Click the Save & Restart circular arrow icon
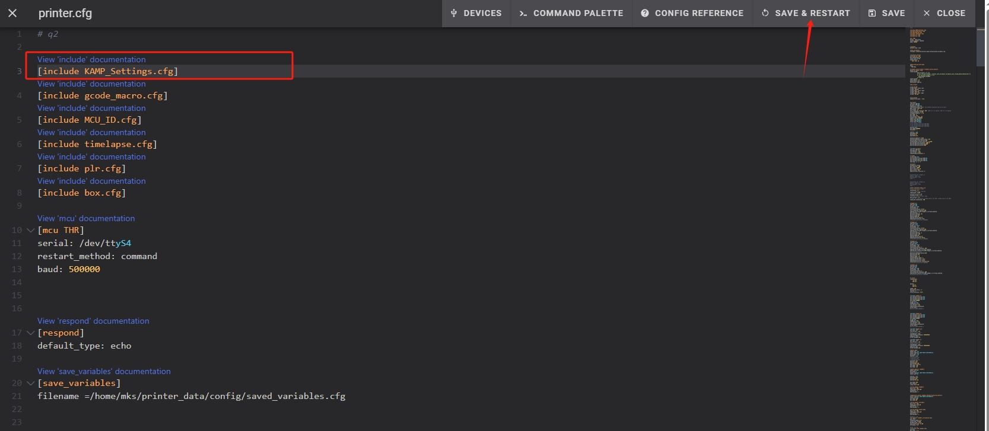 (x=765, y=13)
